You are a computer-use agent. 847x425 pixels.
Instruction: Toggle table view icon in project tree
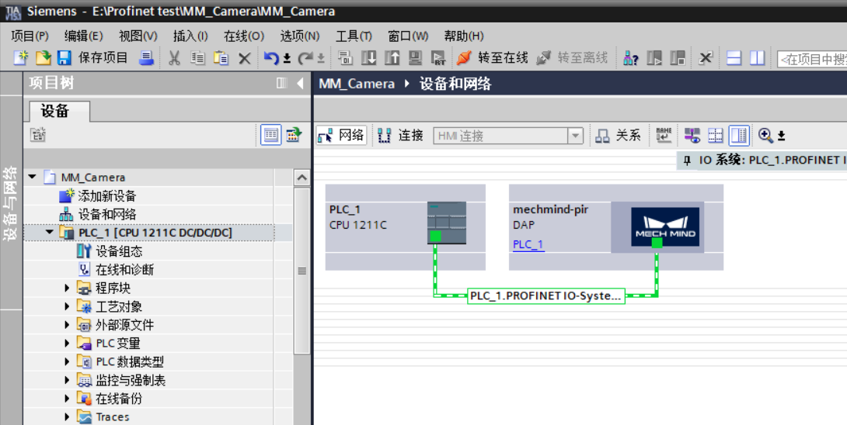(270, 135)
